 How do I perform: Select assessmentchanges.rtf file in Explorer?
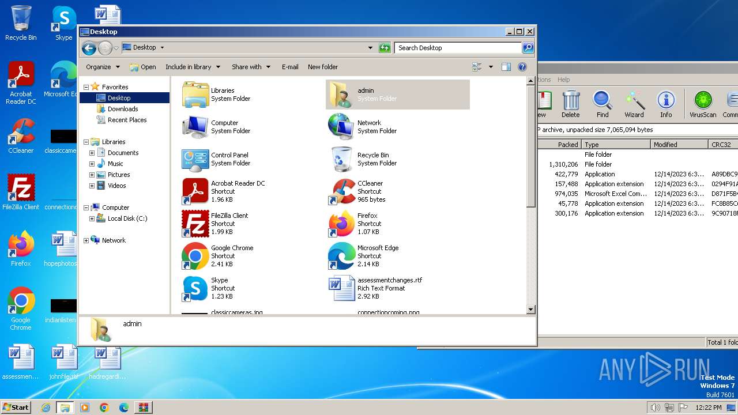(342, 288)
